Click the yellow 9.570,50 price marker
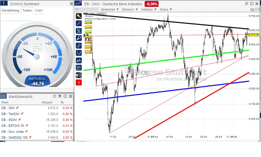 coord(254,35)
